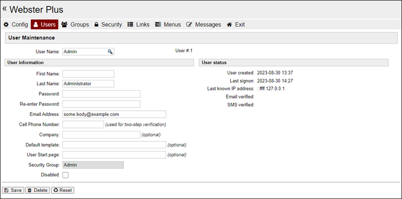Select the Messages tab

203,24
